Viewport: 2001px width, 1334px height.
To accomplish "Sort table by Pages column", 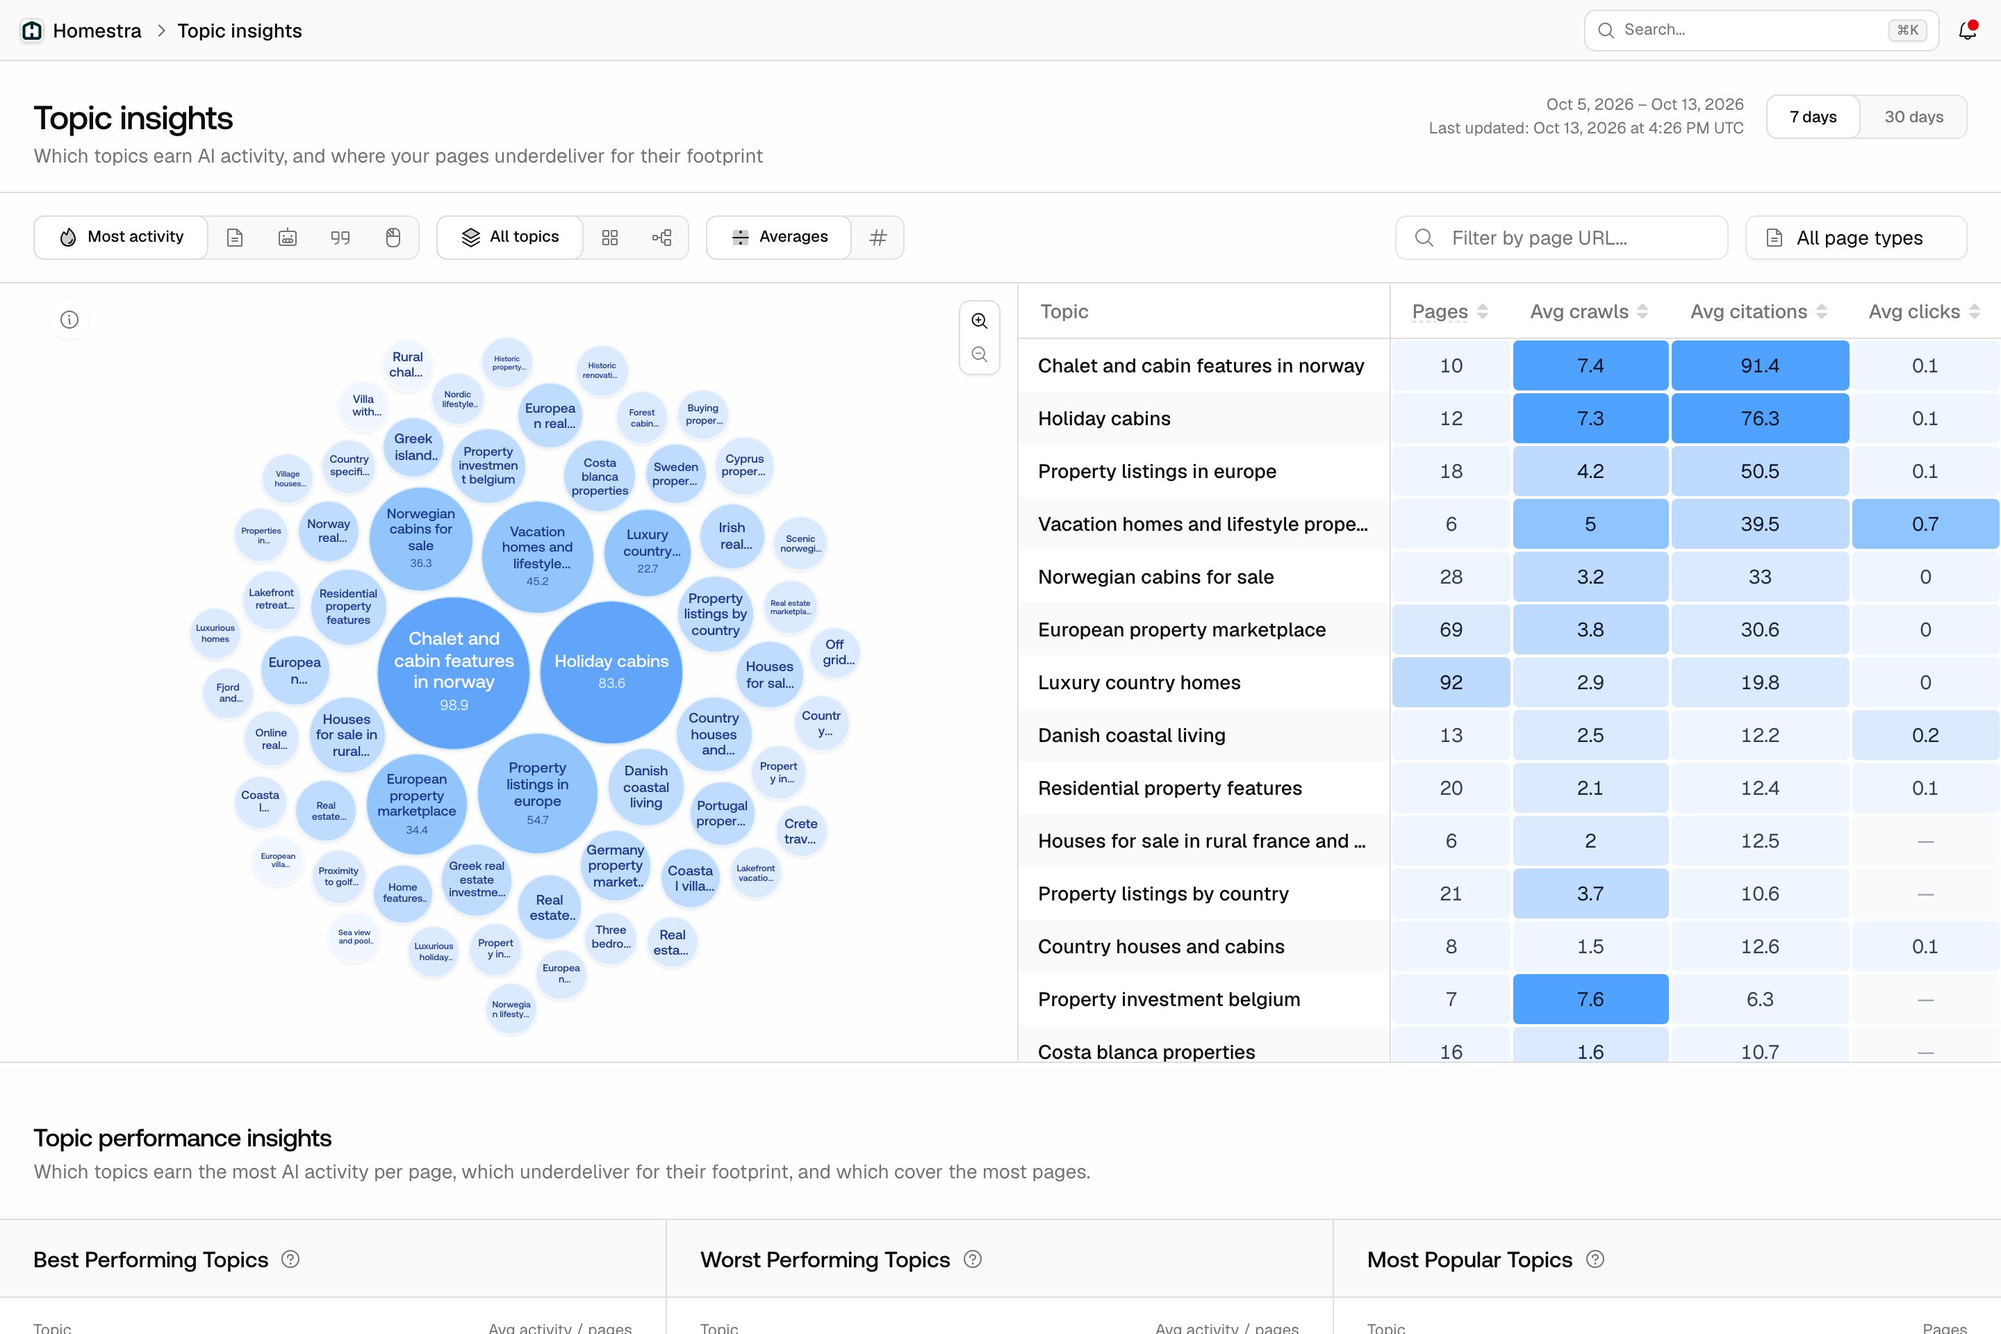I will (1450, 311).
